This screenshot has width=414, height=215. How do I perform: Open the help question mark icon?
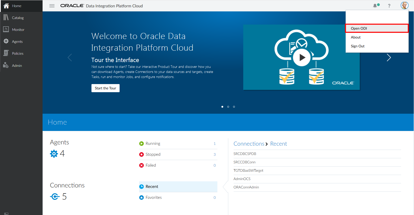tap(389, 6)
